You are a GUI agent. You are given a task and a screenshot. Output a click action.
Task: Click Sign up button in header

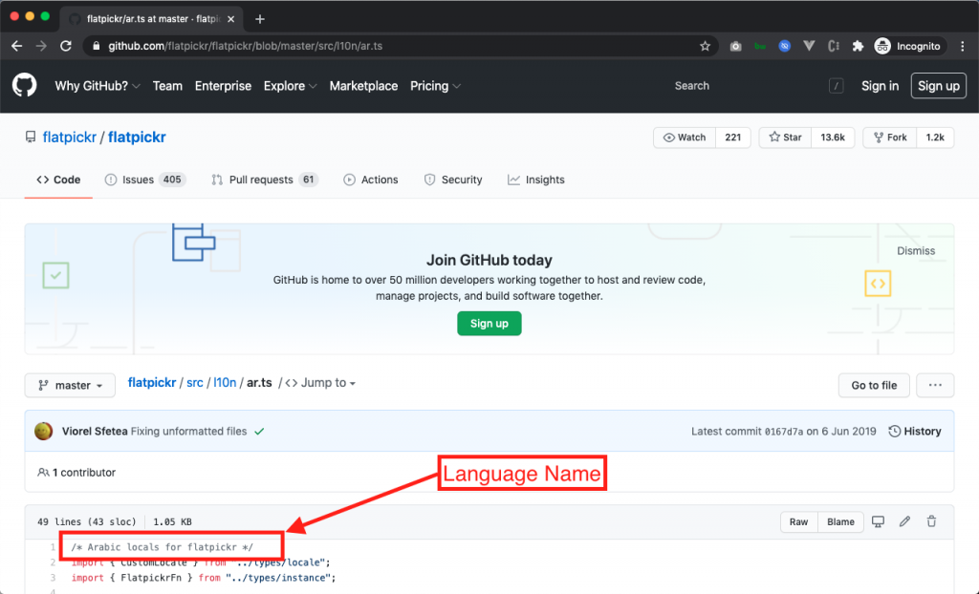pos(939,86)
